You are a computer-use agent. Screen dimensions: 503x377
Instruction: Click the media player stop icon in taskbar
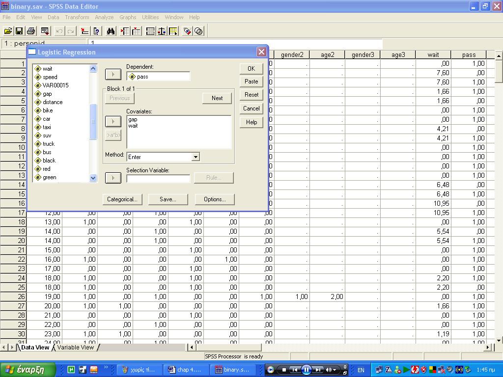click(x=284, y=370)
